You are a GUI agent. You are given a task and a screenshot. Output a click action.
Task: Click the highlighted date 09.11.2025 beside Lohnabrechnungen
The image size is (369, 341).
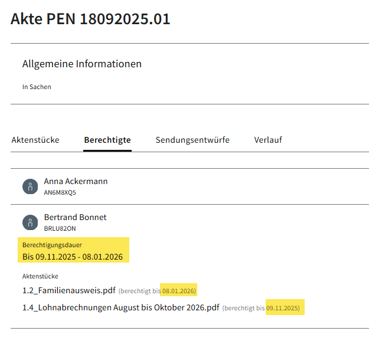[x=283, y=308]
